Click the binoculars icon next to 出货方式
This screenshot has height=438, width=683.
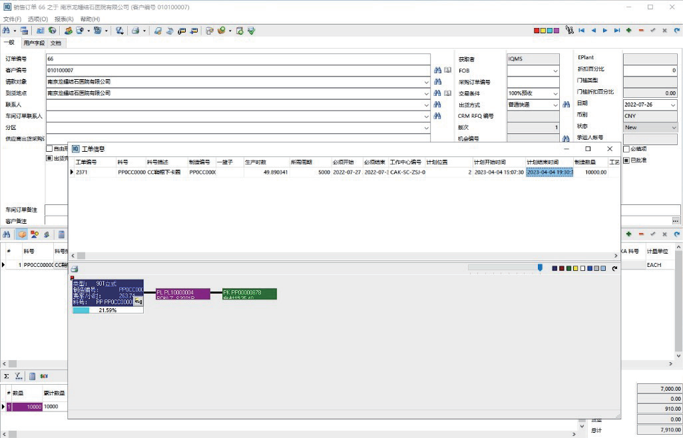pos(566,105)
